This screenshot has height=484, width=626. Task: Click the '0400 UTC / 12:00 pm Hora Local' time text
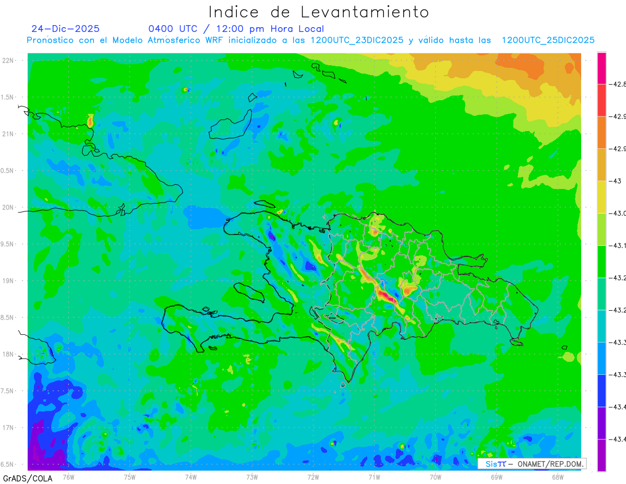236,29
